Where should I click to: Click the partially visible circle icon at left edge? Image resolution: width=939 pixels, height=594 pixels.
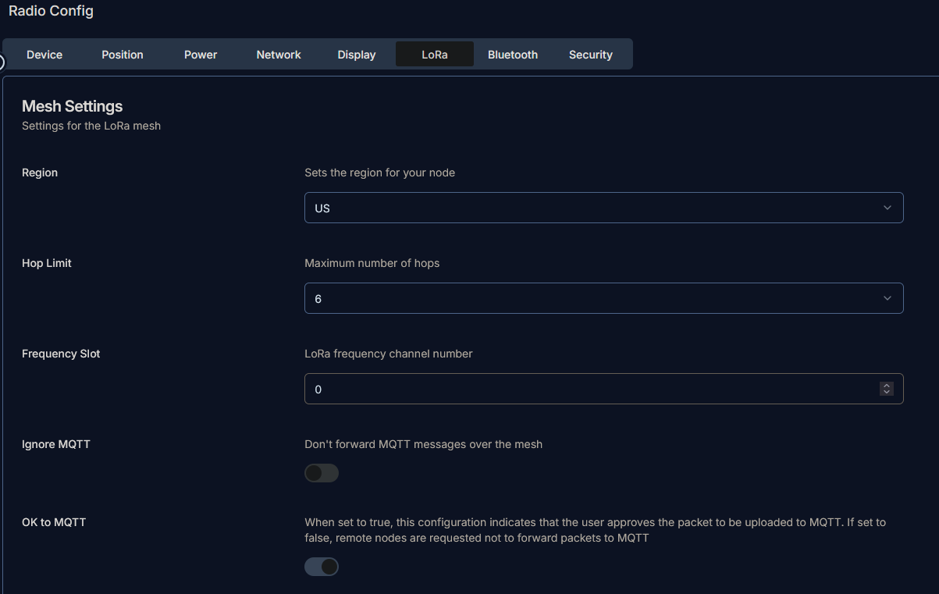2,62
